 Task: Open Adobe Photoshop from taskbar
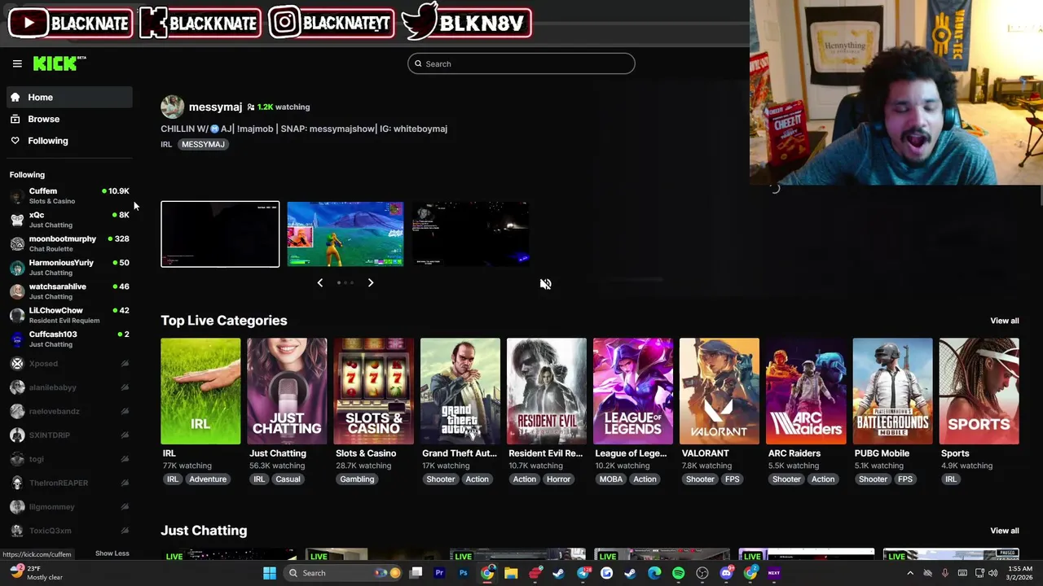click(x=463, y=573)
